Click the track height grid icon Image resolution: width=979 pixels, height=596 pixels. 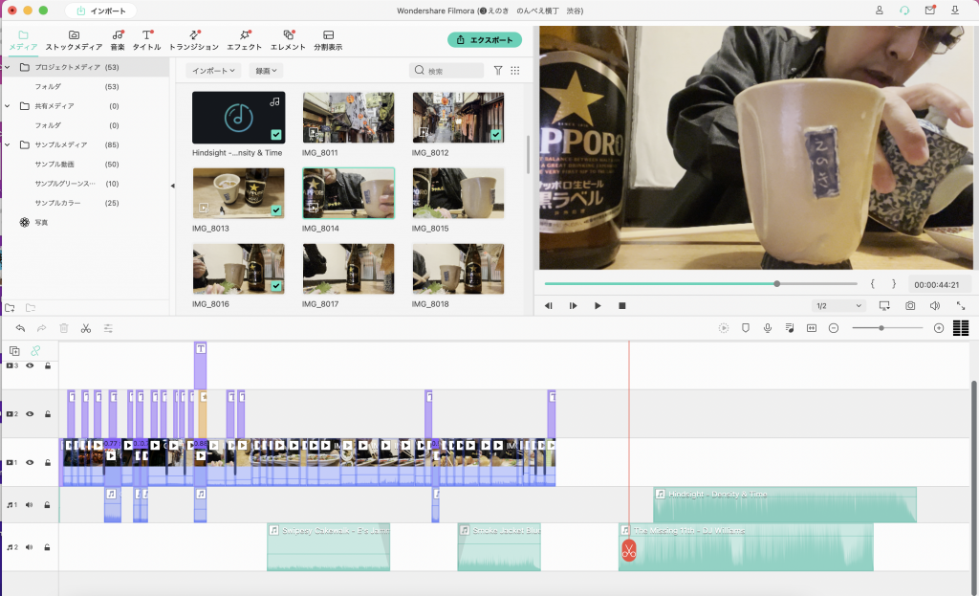click(x=961, y=328)
